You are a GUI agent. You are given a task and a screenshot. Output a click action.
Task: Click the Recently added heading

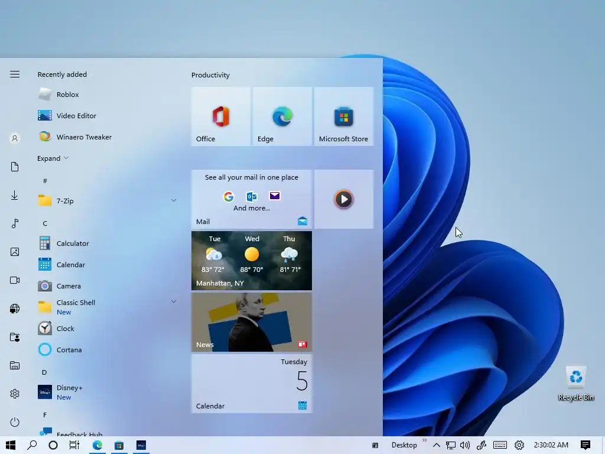click(62, 74)
